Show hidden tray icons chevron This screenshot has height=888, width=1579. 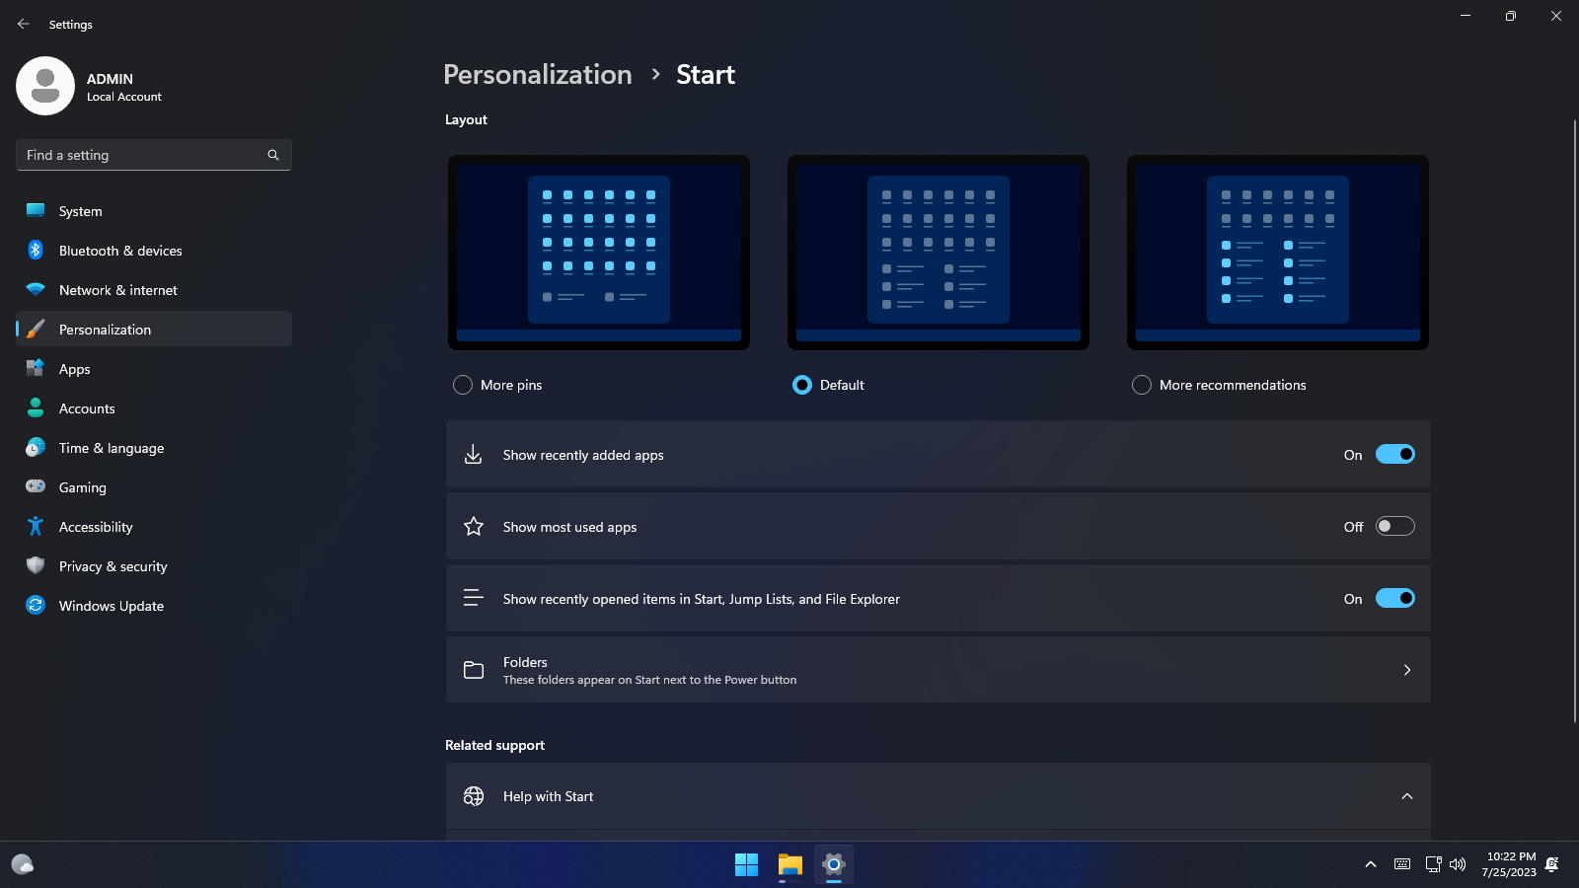pos(1371,864)
